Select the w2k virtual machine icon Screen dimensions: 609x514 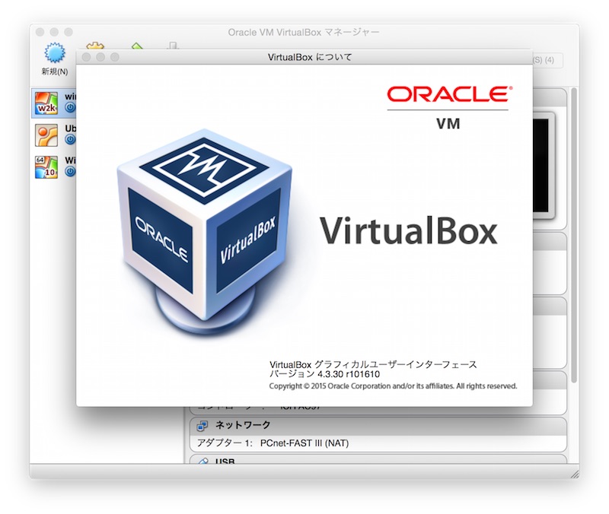46,103
